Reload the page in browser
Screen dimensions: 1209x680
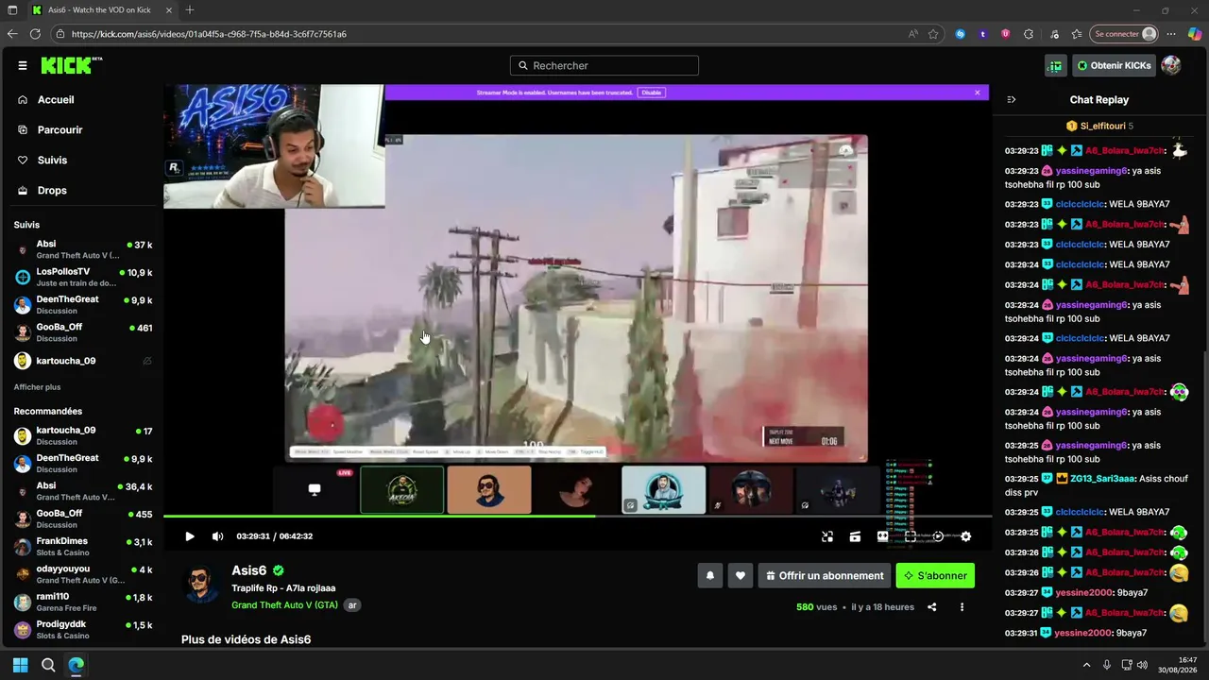coord(35,34)
